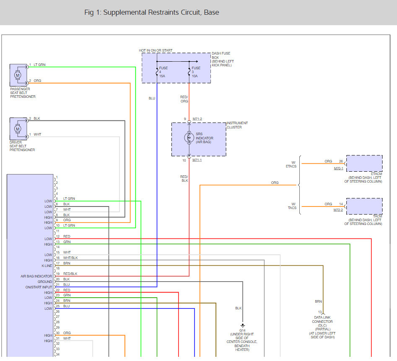Click the HOT IN ON OR START label
The image size is (397, 361).
point(156,50)
